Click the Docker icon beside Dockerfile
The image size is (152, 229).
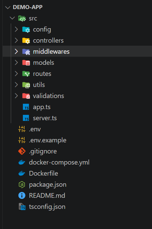[22, 174]
